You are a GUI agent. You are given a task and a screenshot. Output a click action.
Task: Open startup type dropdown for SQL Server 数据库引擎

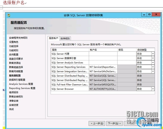(153, 58)
